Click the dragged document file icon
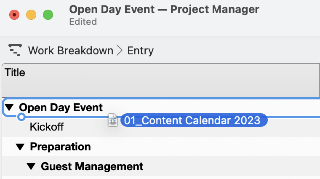Viewport: 320px width, 179px height. pyautogui.click(x=113, y=120)
